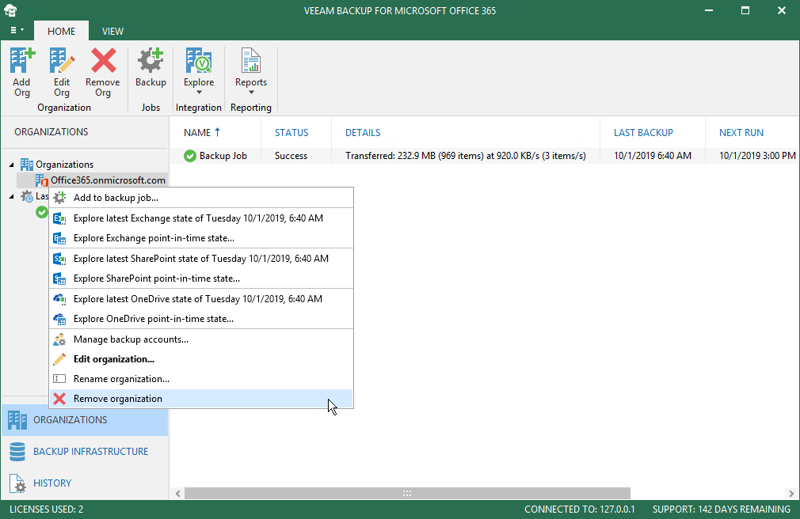Click the Success status cell
This screenshot has height=519, width=800.
pyautogui.click(x=291, y=156)
